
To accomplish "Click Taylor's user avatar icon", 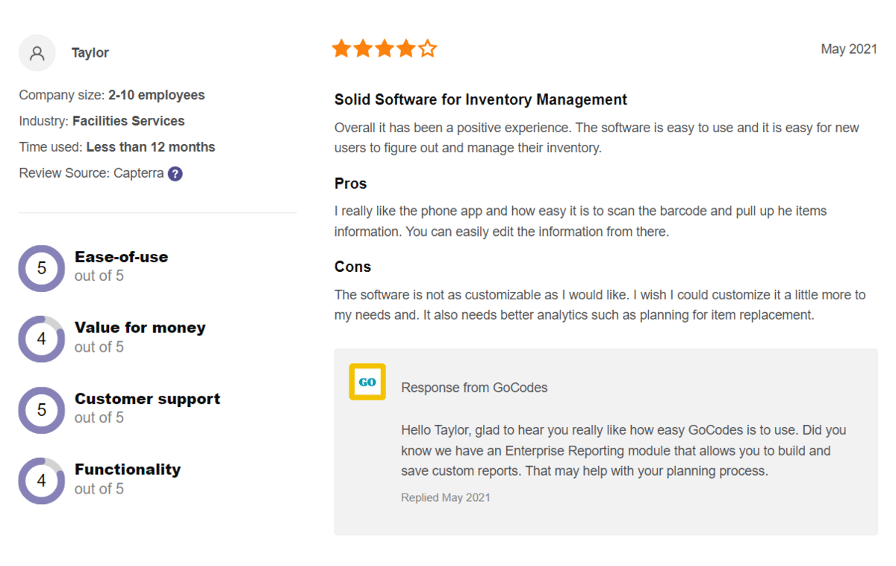I will click(37, 53).
